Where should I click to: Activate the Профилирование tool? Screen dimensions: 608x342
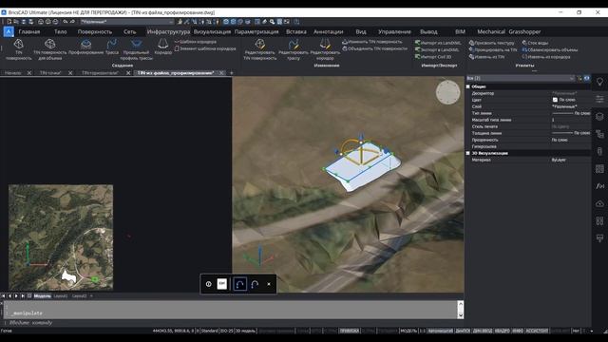pyautogui.click(x=85, y=47)
